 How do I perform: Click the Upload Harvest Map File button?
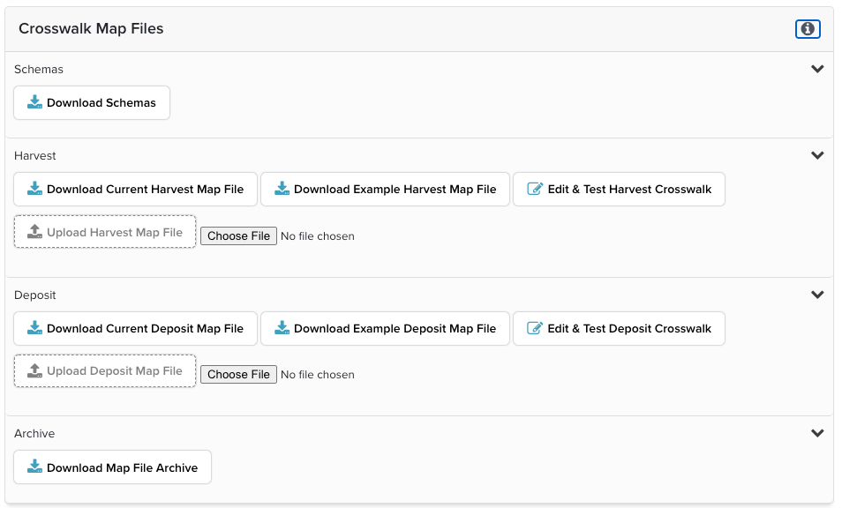click(105, 233)
